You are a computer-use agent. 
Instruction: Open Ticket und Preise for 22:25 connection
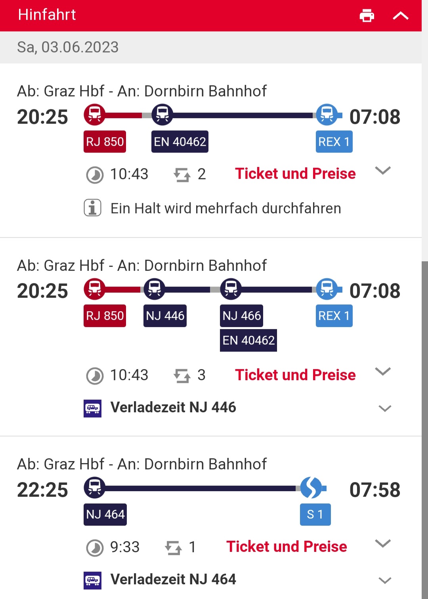point(287,547)
